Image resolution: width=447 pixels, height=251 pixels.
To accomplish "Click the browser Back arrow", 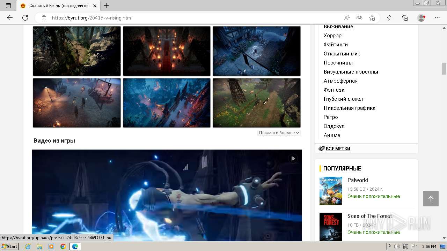I will pos(10,18).
